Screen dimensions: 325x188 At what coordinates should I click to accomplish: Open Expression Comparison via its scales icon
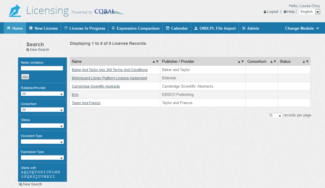pyautogui.click(x=113, y=28)
